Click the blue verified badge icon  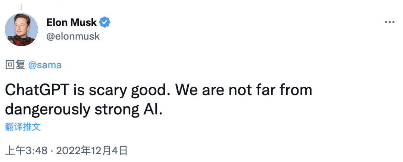[x=105, y=22]
